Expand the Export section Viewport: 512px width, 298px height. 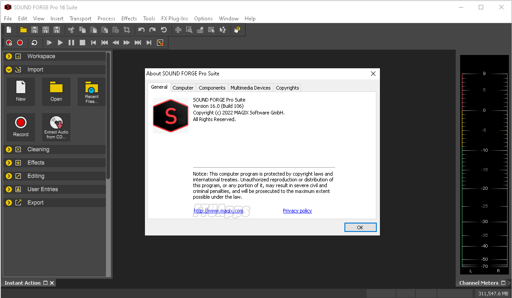9,203
